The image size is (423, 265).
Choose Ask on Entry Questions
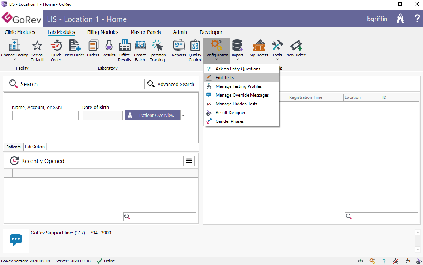(x=241, y=69)
